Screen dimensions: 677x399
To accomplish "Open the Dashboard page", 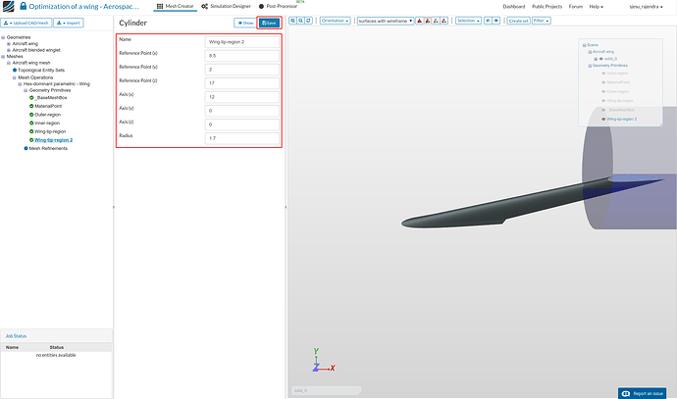I will coord(514,7).
